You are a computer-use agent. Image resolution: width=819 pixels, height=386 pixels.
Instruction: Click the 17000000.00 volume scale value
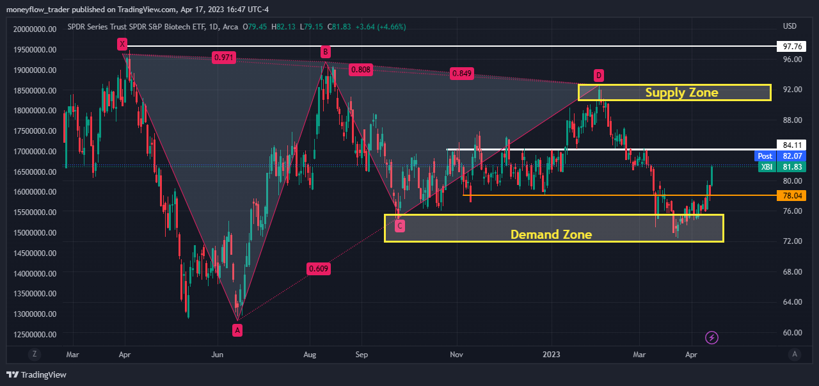point(34,151)
